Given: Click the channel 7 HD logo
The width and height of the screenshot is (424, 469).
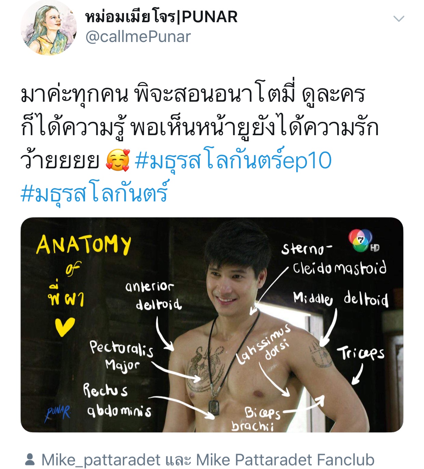Looking at the screenshot, I should tap(364, 241).
